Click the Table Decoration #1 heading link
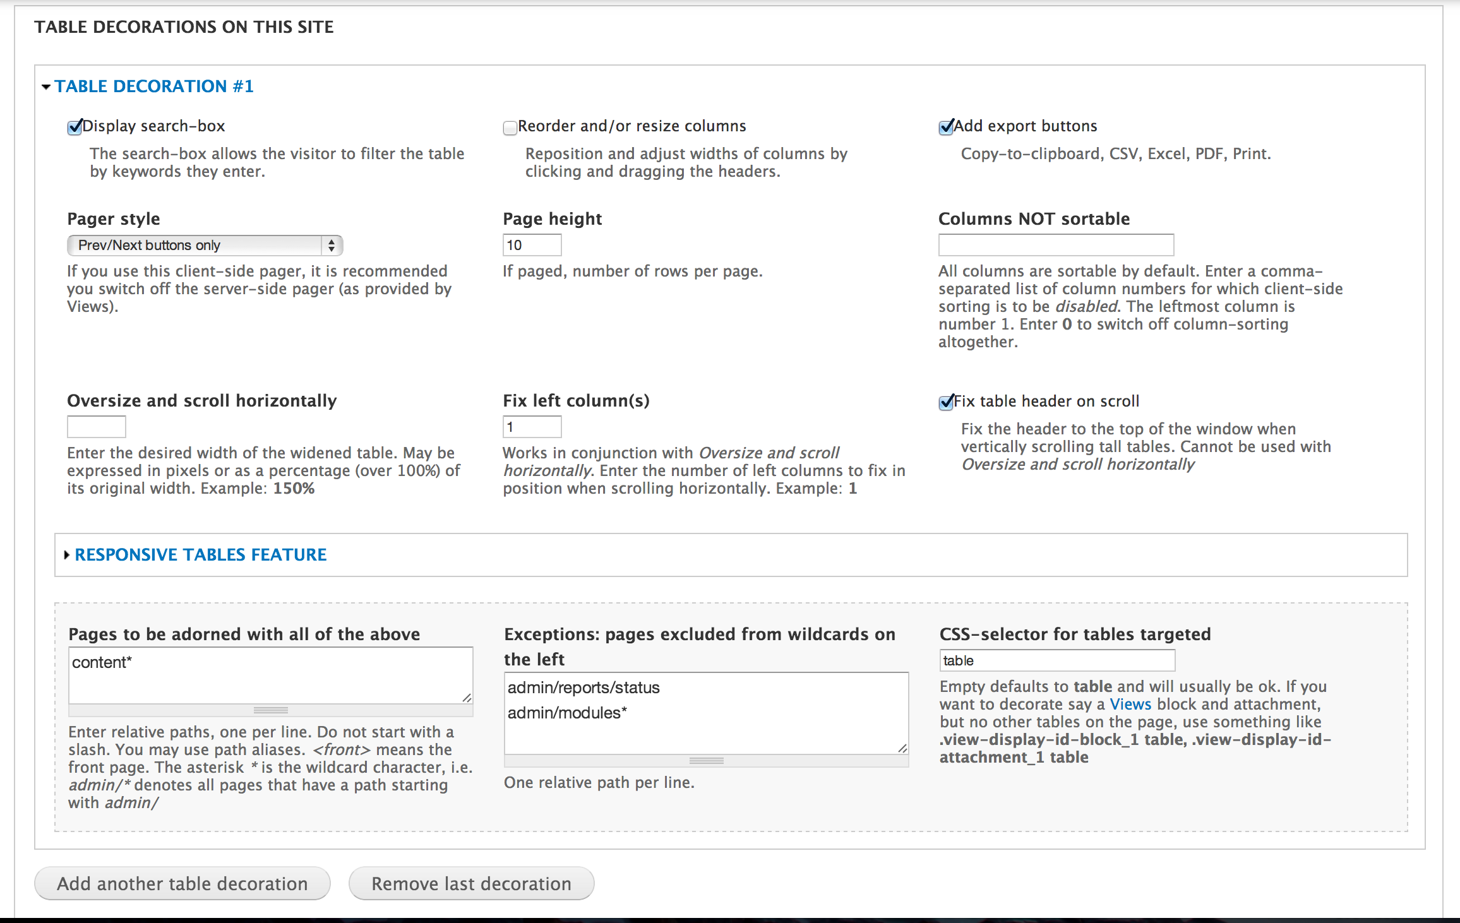This screenshot has height=923, width=1460. [153, 86]
